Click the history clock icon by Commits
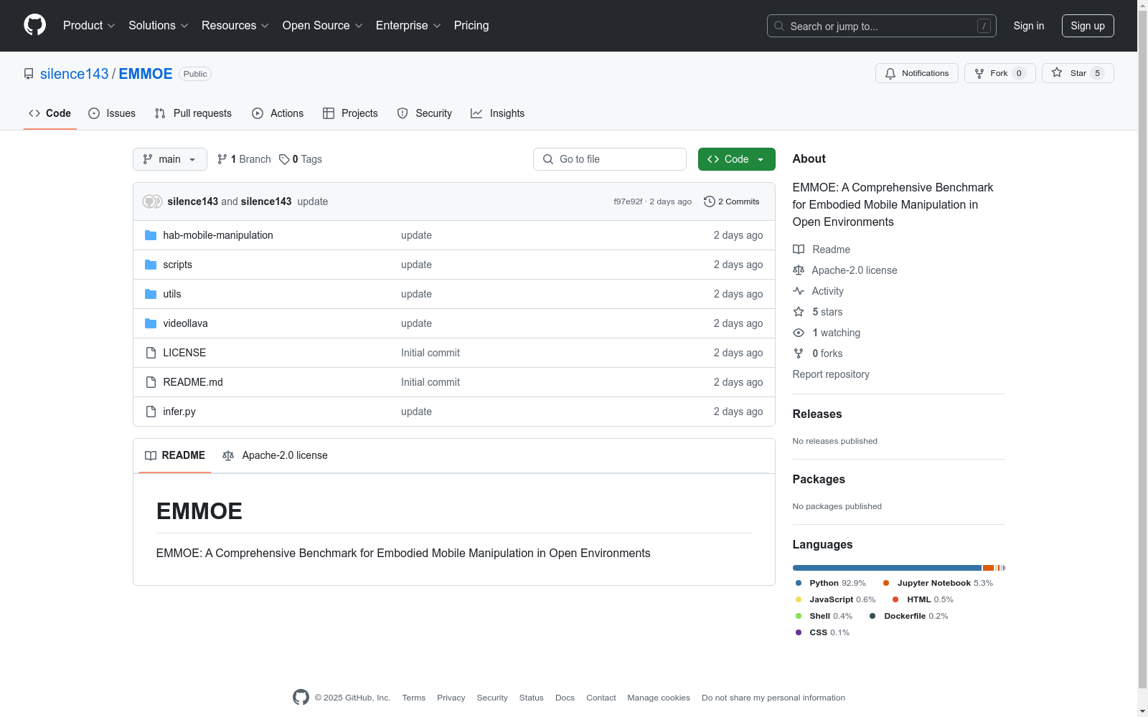 click(710, 201)
